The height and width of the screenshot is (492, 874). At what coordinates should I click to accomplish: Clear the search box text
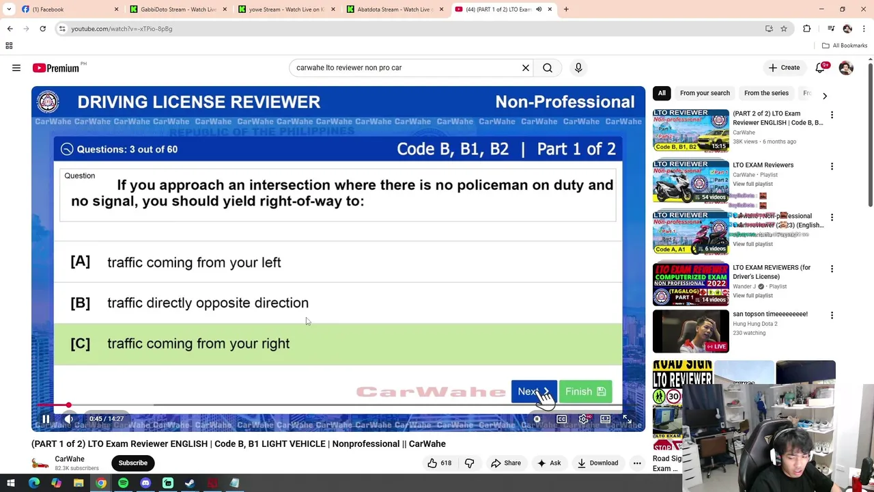coord(526,68)
